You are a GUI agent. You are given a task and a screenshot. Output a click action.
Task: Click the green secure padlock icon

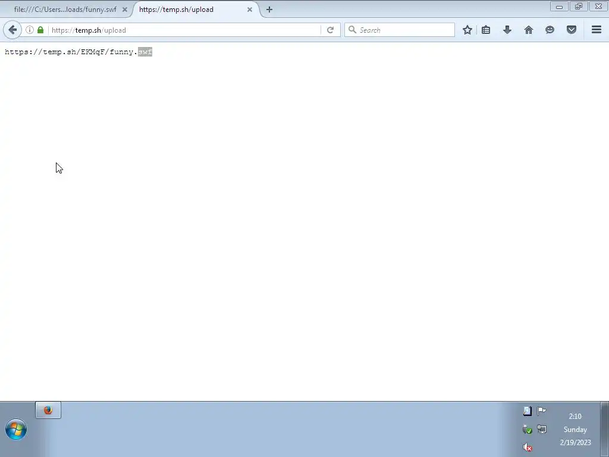[x=40, y=30]
